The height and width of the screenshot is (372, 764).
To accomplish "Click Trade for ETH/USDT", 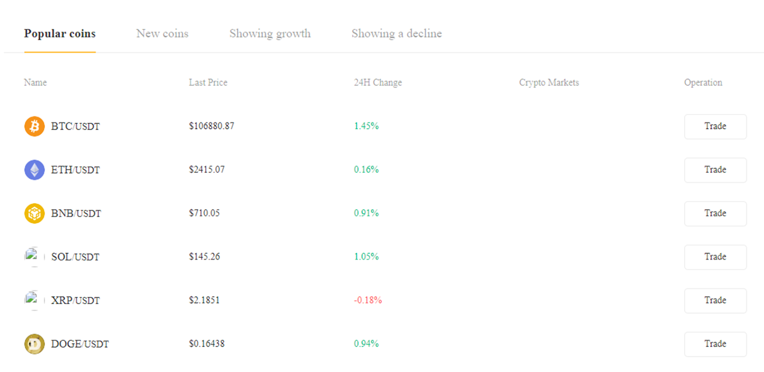I will tap(715, 170).
